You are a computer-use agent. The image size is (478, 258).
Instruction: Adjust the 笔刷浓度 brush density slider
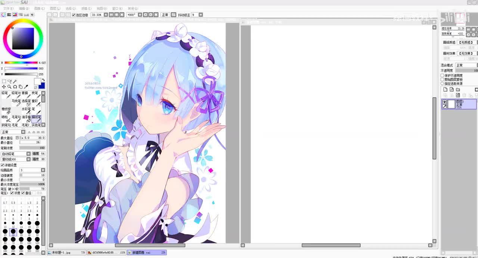tap(32, 148)
